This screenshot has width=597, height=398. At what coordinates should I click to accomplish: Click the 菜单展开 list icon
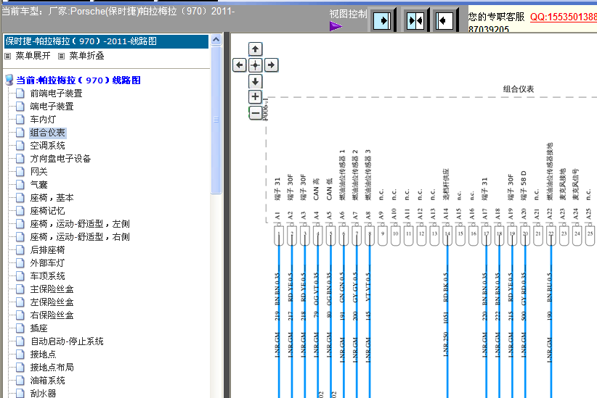7,57
